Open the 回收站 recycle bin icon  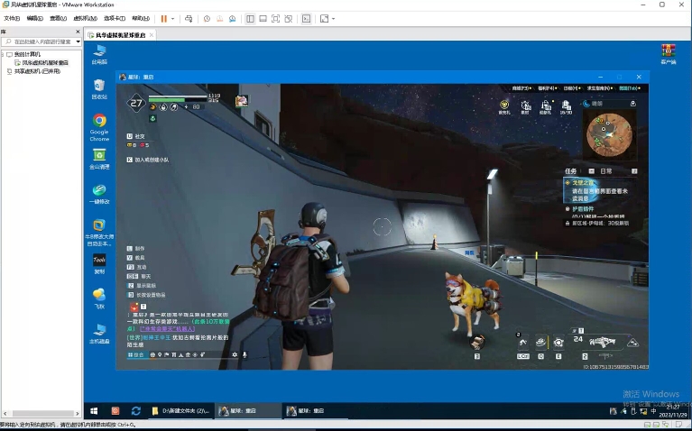pyautogui.click(x=99, y=89)
